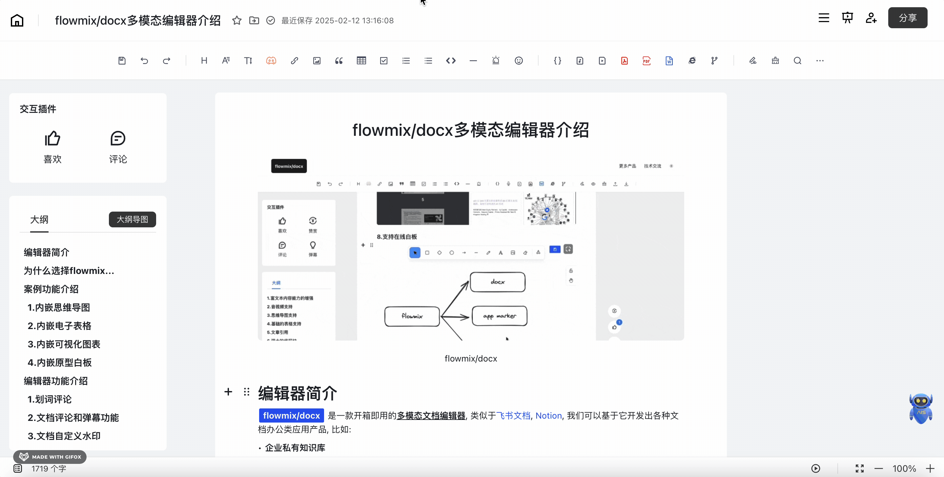Insert a checklist

coord(384,60)
